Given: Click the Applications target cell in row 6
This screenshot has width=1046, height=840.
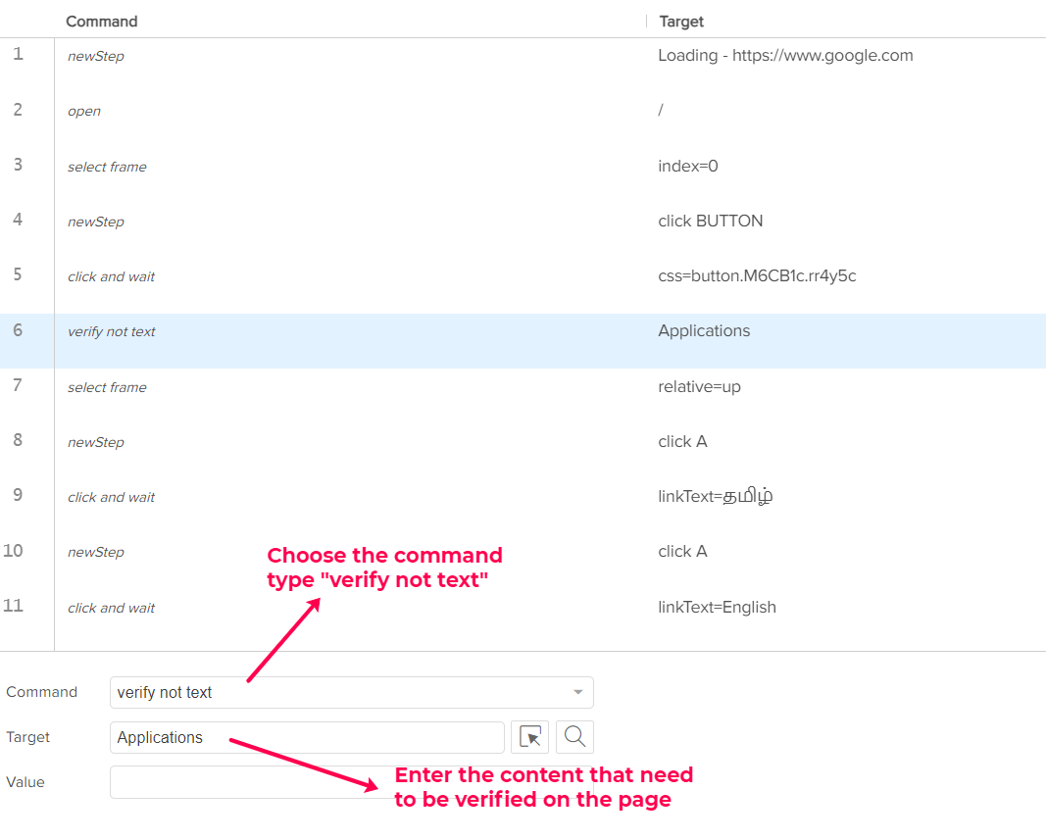Looking at the screenshot, I should [704, 331].
